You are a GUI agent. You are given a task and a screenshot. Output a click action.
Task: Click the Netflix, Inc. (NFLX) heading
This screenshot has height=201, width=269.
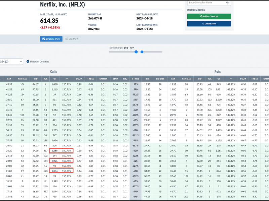click(x=63, y=5)
